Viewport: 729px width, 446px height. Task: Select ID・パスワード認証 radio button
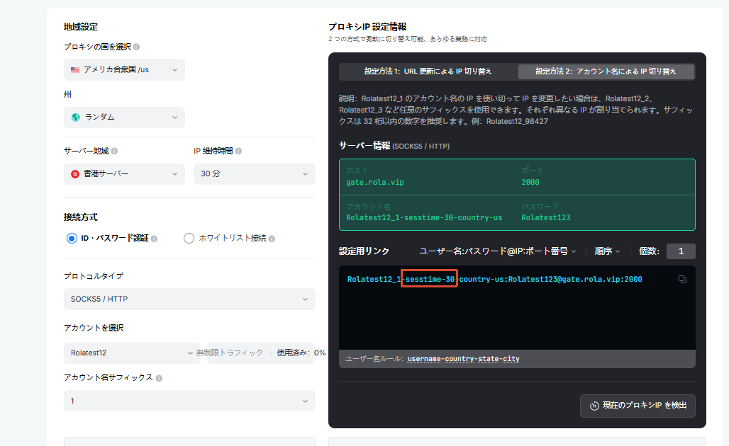(72, 239)
